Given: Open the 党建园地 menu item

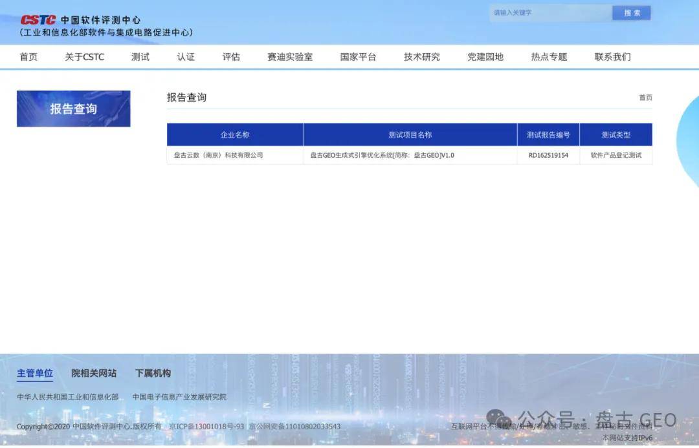Looking at the screenshot, I should click(x=485, y=57).
